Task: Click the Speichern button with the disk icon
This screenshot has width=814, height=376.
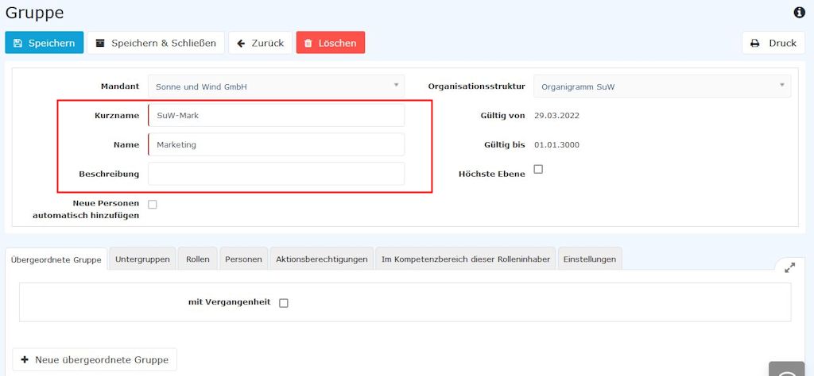Action: pyautogui.click(x=45, y=43)
